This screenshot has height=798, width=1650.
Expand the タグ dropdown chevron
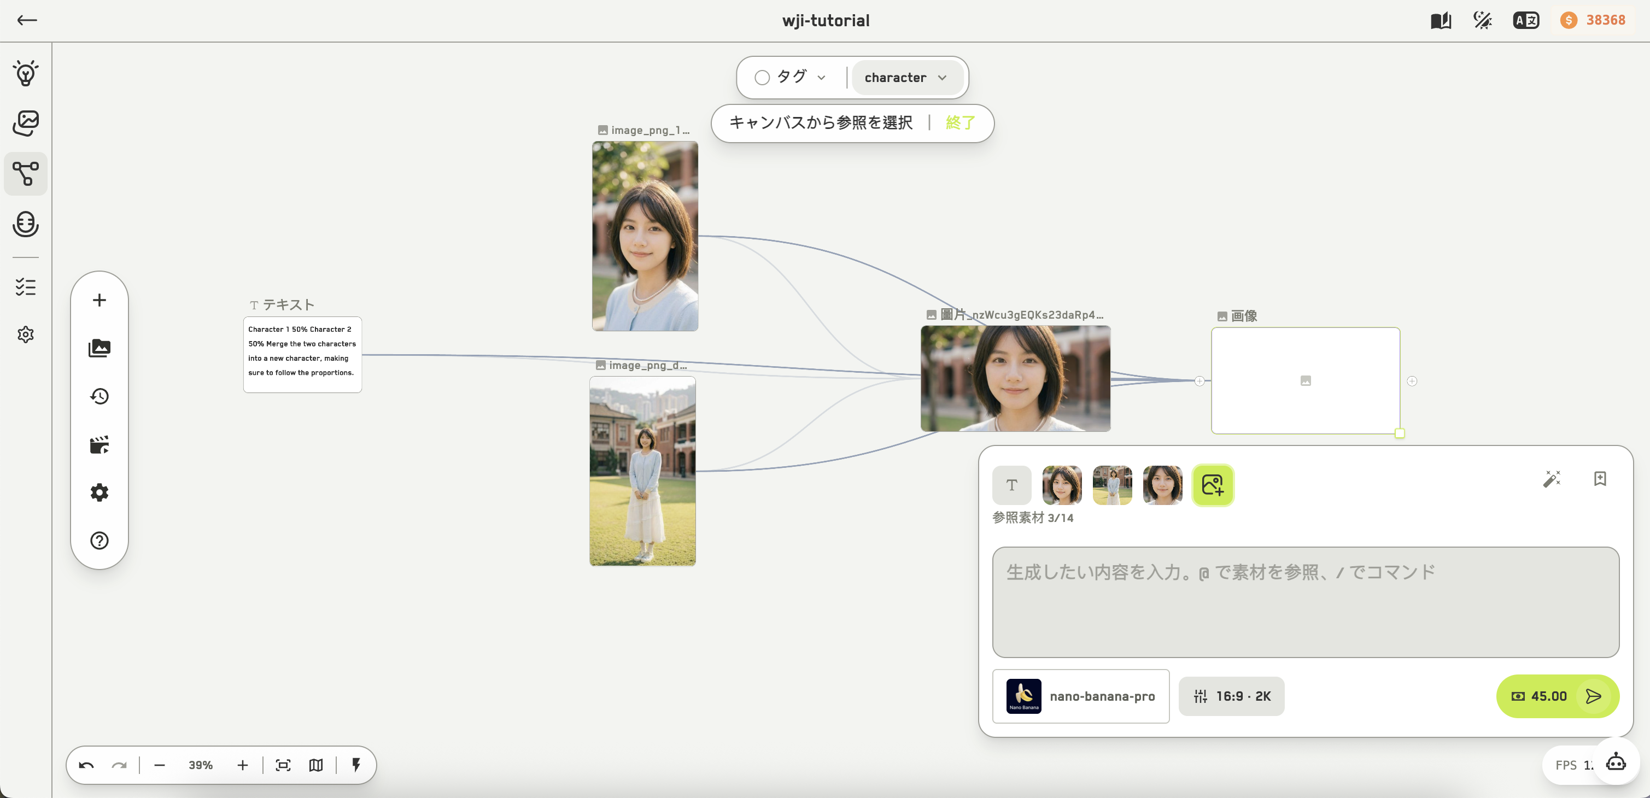(x=822, y=78)
